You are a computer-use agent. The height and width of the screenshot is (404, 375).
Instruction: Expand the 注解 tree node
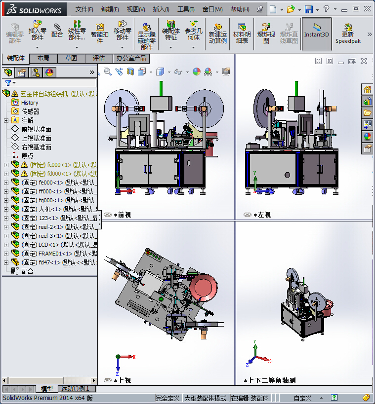coord(6,120)
